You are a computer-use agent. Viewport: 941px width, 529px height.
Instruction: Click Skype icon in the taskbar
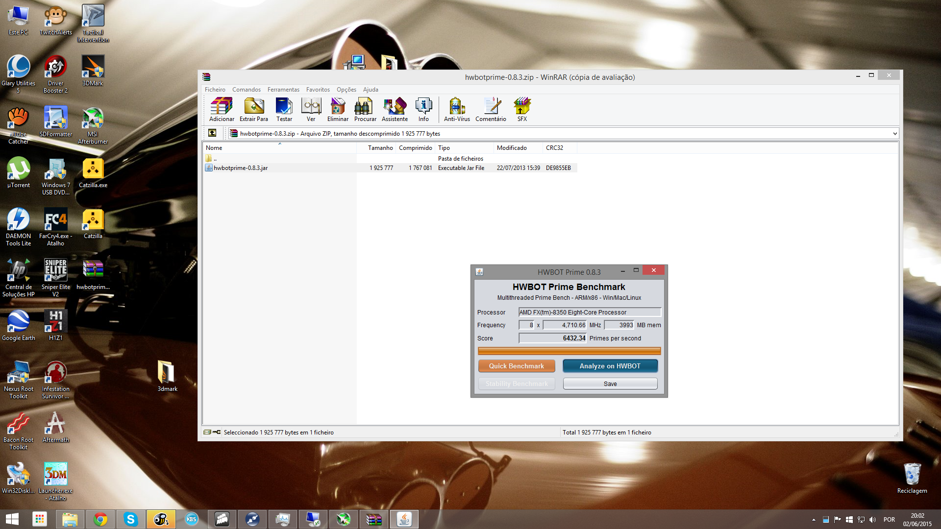(131, 519)
